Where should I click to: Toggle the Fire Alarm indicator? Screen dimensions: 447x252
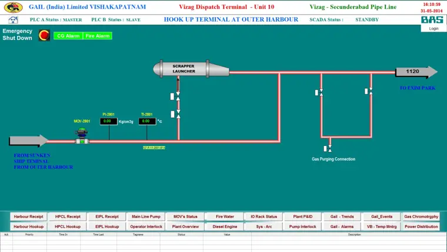point(98,36)
